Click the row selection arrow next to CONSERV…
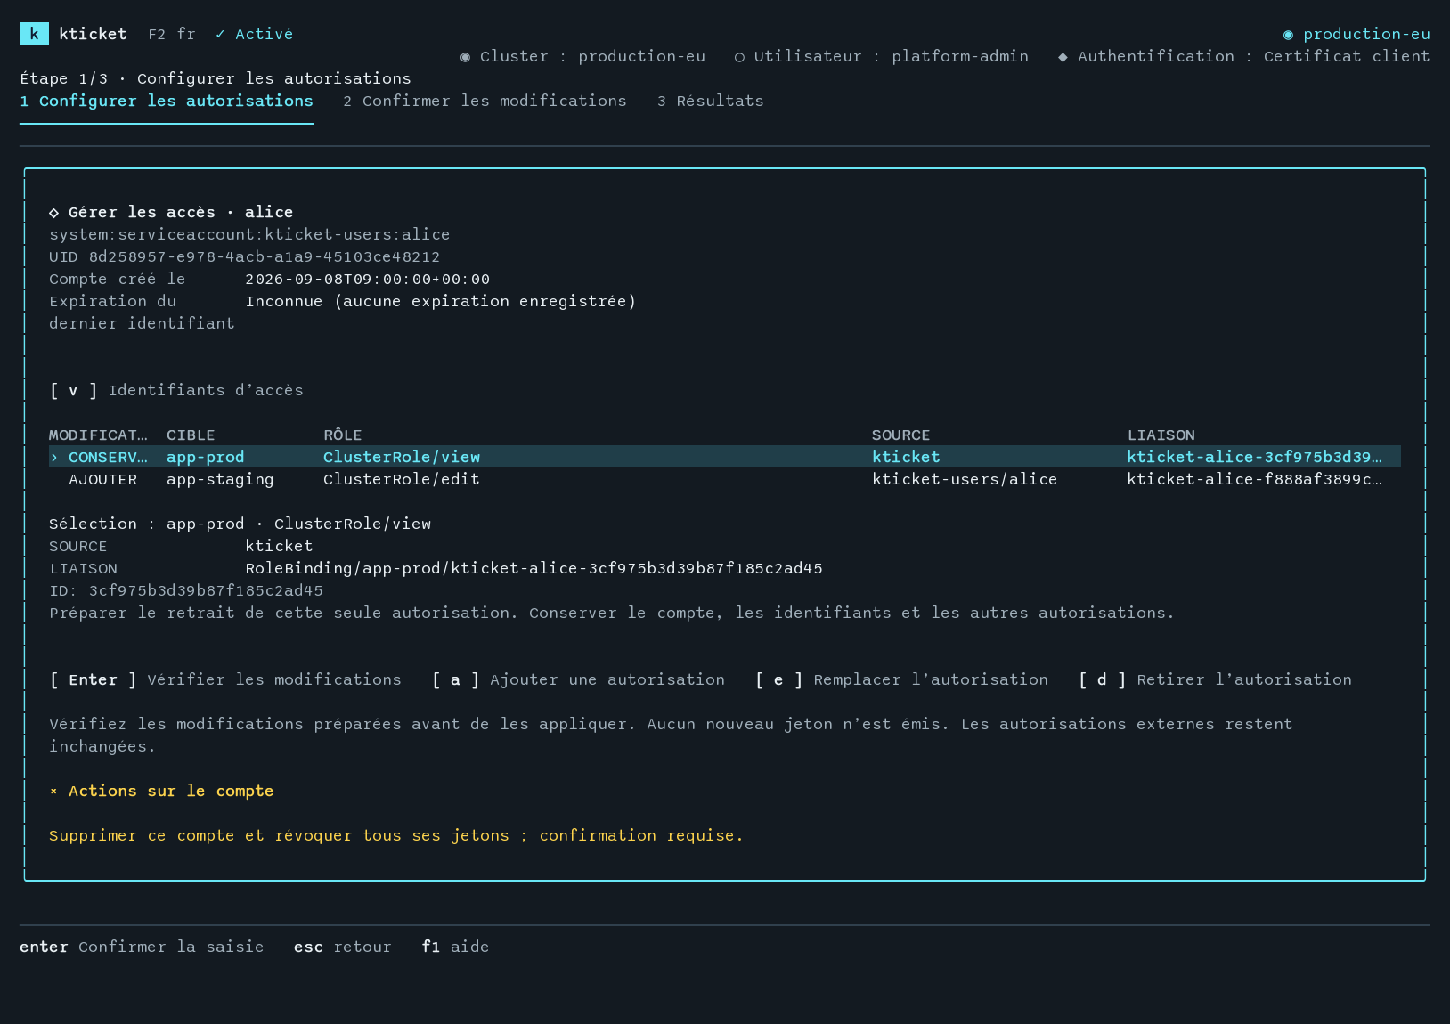1450x1024 pixels. click(x=54, y=457)
